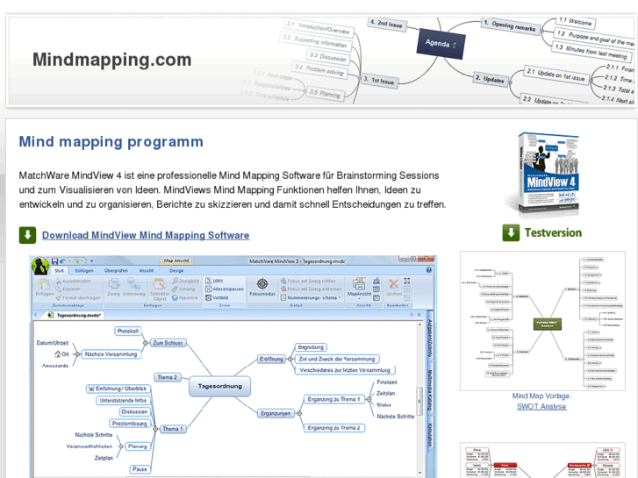638x478 pixels.
Task: Click the MindView application orb button
Action: coord(40,266)
